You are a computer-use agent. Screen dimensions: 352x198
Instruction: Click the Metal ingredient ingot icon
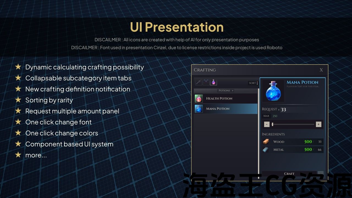click(266, 150)
